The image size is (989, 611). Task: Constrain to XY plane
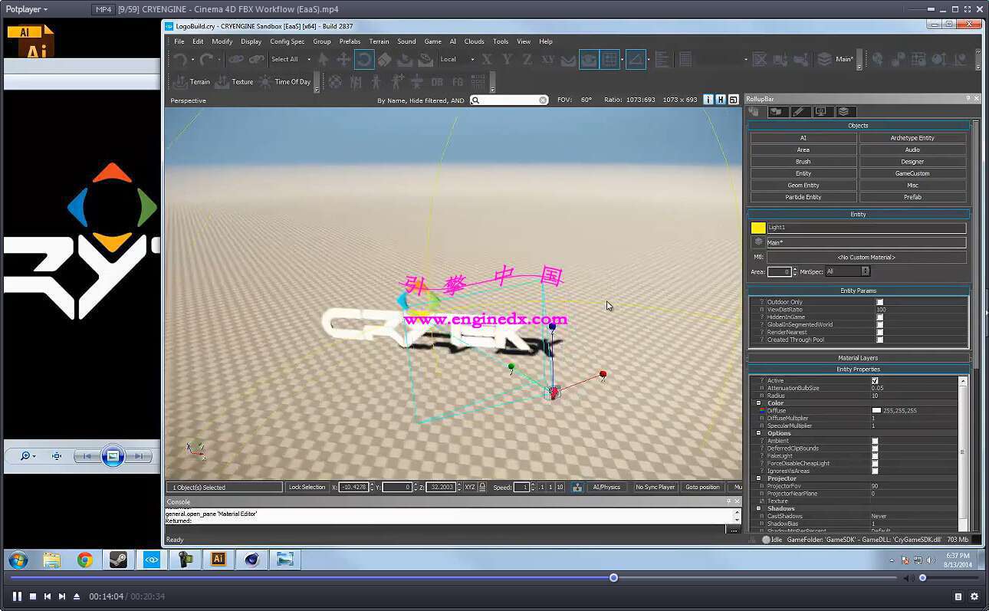(x=547, y=59)
